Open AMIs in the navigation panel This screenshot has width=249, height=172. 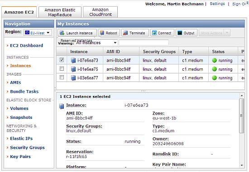pyautogui.click(x=15, y=82)
